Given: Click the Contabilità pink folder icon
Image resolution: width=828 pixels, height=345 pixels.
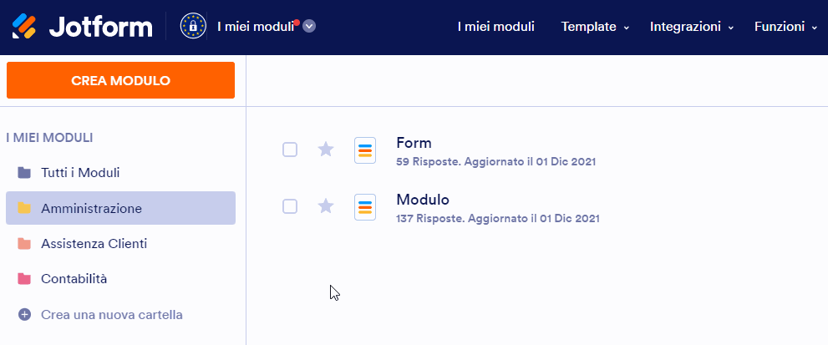Looking at the screenshot, I should pyautogui.click(x=24, y=279).
